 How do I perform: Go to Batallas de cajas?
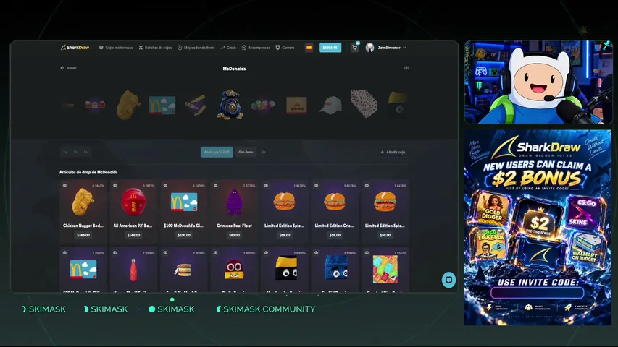click(155, 48)
